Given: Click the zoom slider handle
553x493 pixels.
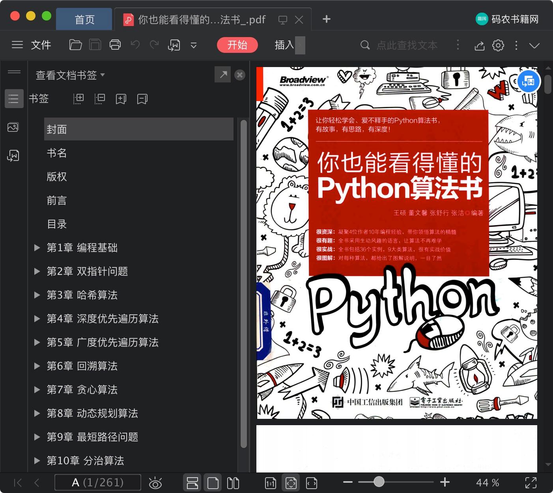Looking at the screenshot, I should pyautogui.click(x=379, y=482).
